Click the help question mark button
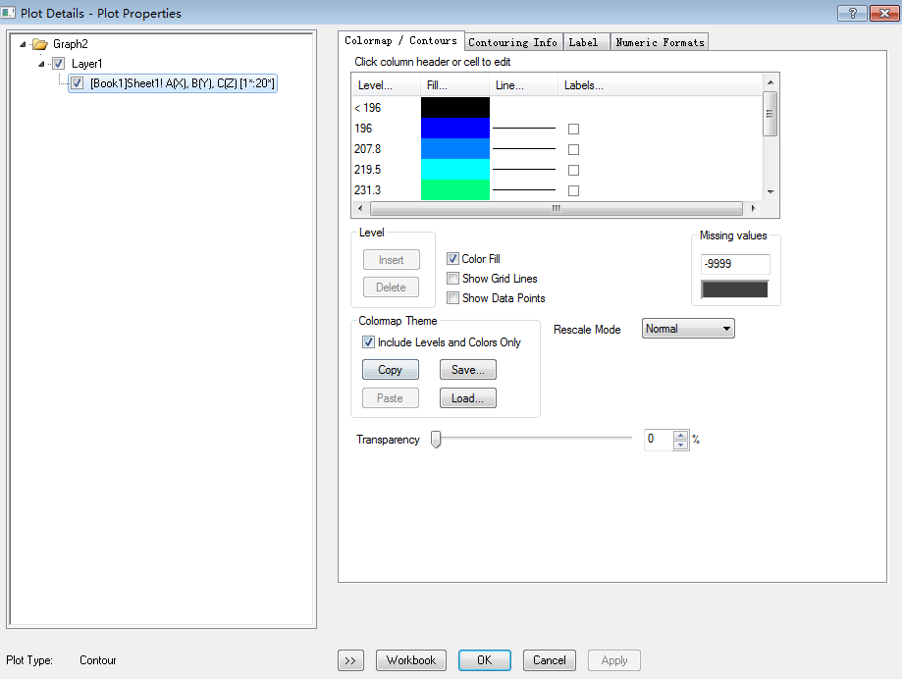 pos(852,13)
